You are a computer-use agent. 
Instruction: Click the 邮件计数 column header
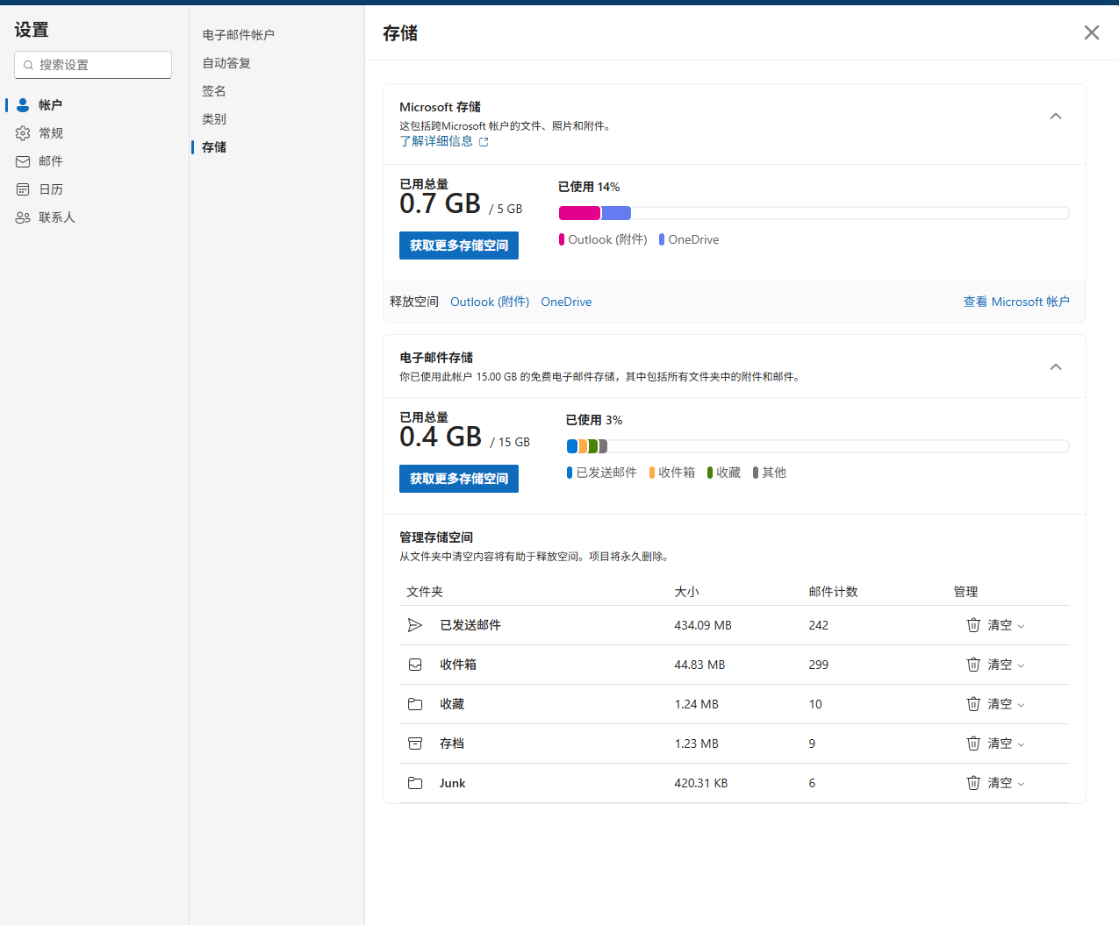[x=833, y=592]
